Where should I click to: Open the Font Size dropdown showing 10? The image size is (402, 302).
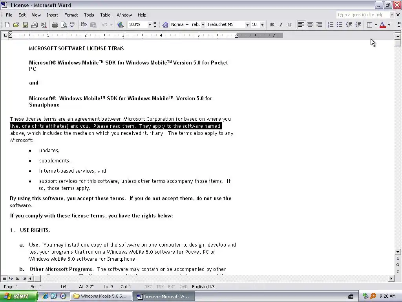(262, 25)
